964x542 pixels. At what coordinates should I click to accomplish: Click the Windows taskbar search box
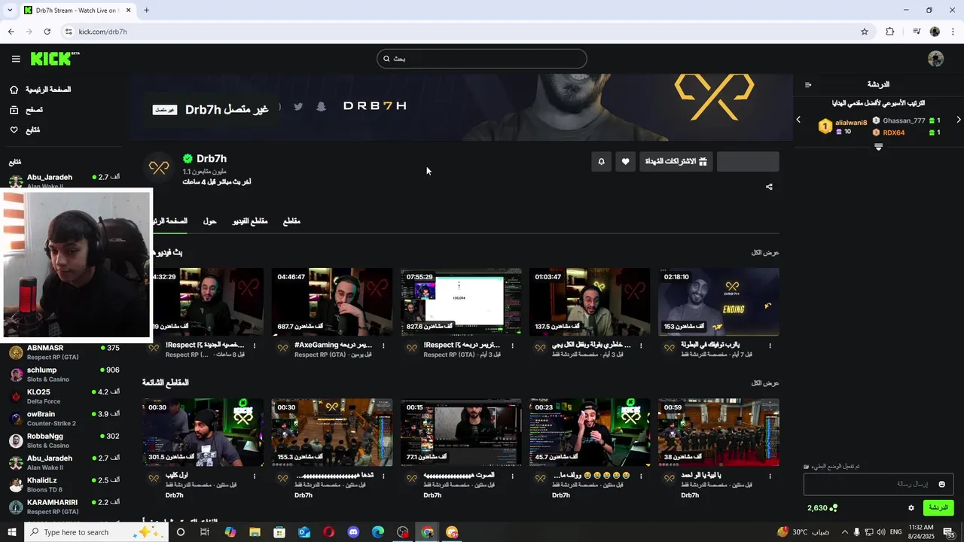[96, 532]
